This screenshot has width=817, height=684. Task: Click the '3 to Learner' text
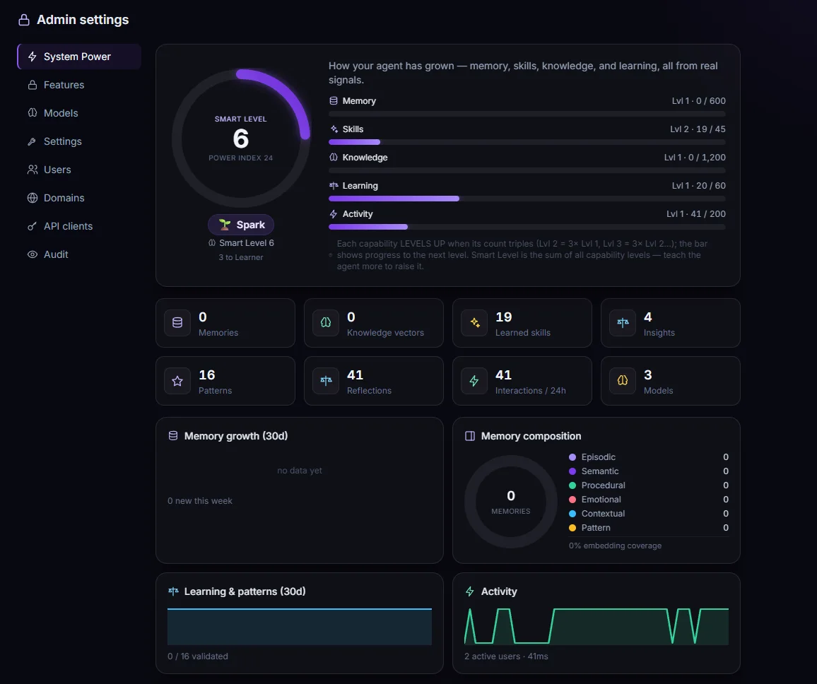click(x=241, y=257)
